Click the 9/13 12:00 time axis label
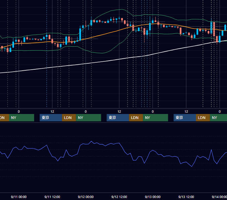227x200 pixels. coord(186,197)
